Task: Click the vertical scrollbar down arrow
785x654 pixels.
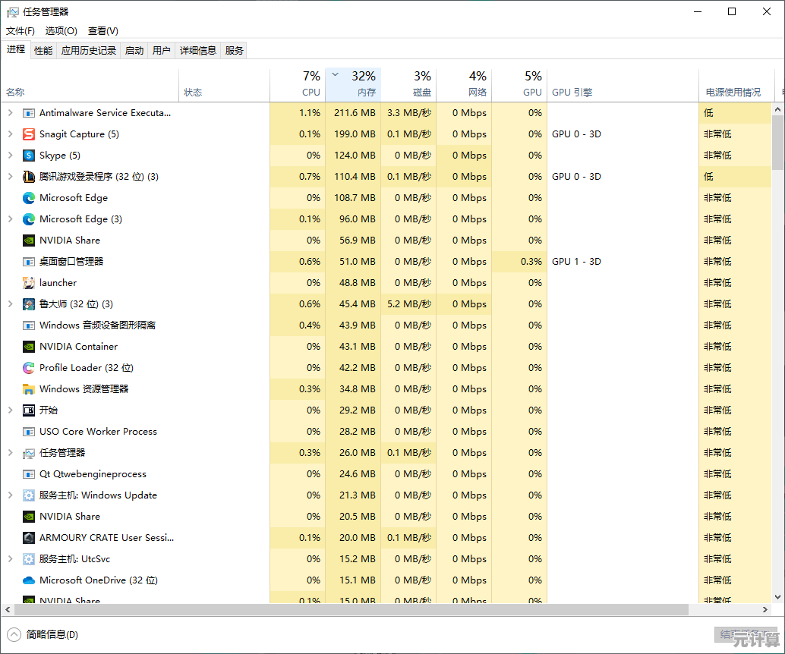Action: [x=777, y=597]
